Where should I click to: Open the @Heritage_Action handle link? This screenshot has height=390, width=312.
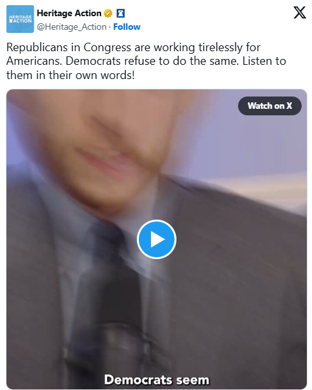tap(72, 27)
